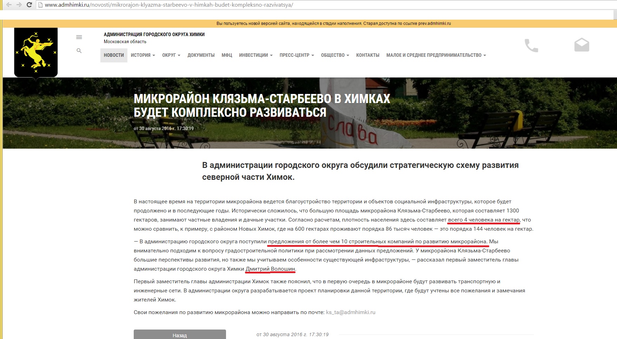Screen dimensions: 617x339
Task: Open the hamburger menu icon
Action: click(x=79, y=37)
